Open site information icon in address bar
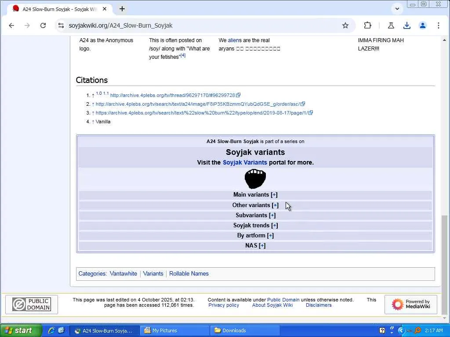Viewport: 450px width, 337px height. (61, 25)
